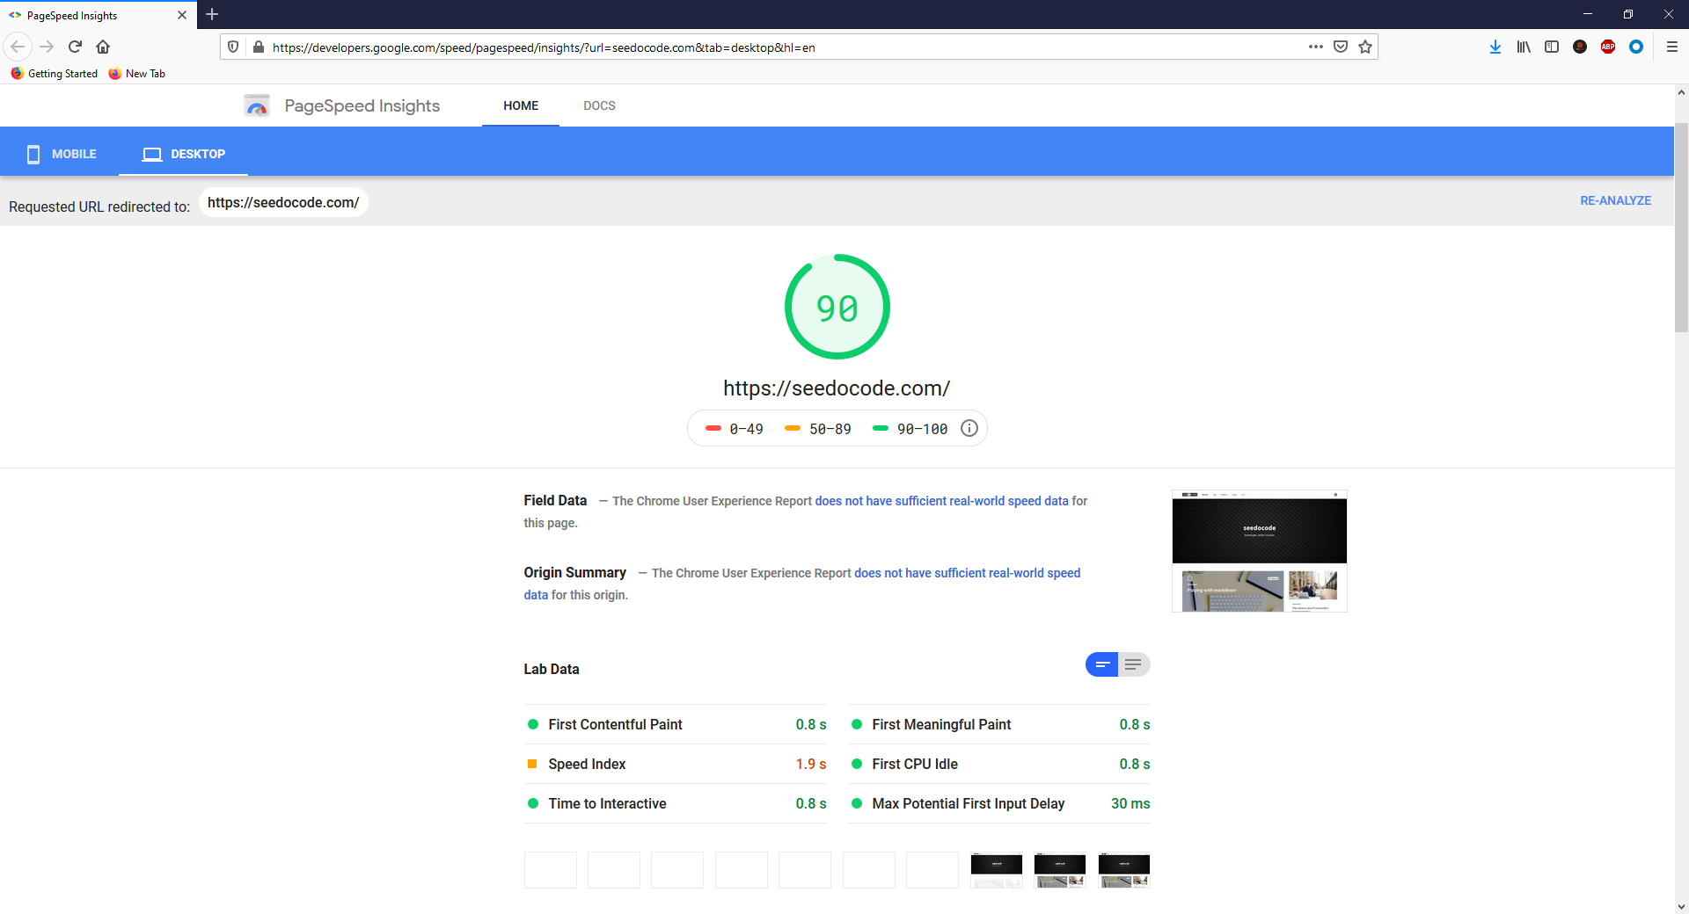The width and height of the screenshot is (1689, 914).
Task: Click the blue circle extension icon
Action: pyautogui.click(x=1636, y=47)
